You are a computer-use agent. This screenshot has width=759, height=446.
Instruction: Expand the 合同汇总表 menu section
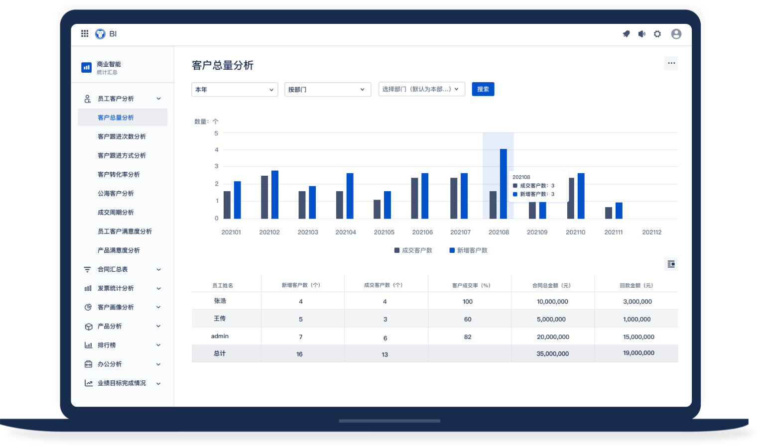(x=123, y=269)
